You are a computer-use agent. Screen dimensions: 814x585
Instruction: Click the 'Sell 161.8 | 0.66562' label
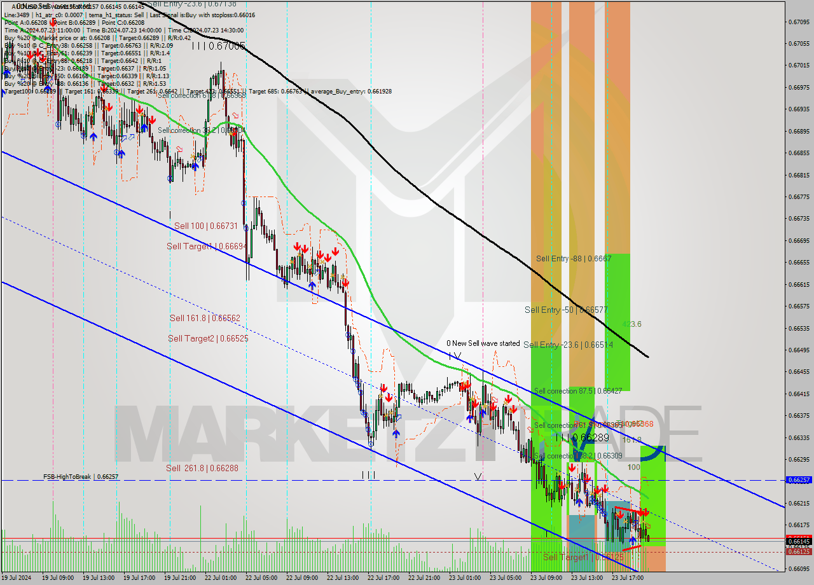pyautogui.click(x=205, y=318)
